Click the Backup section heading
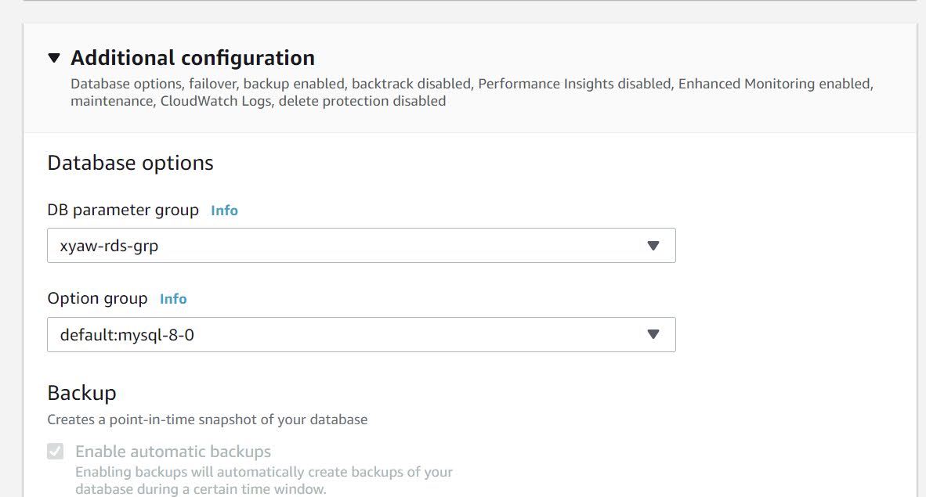 81,393
